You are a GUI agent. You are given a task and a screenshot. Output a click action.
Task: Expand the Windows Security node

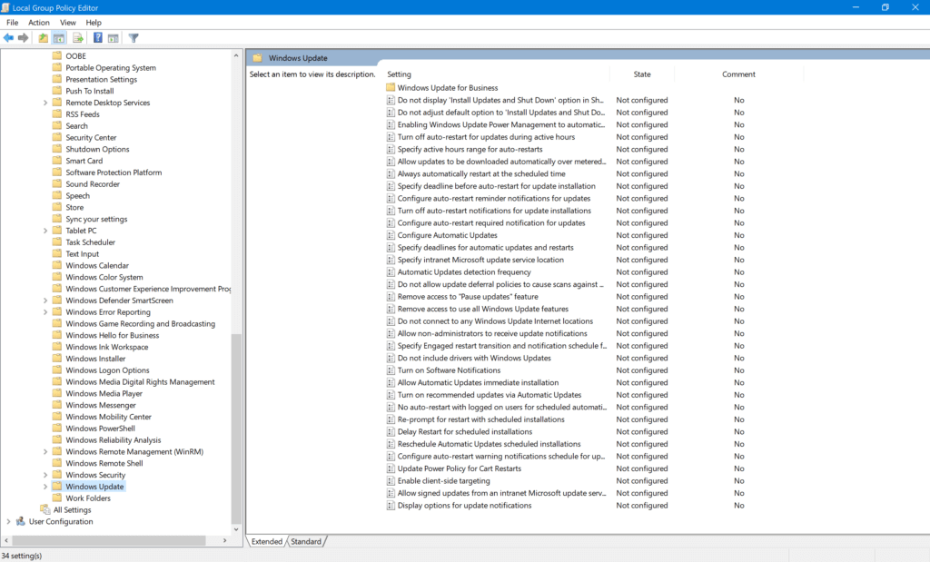(45, 475)
